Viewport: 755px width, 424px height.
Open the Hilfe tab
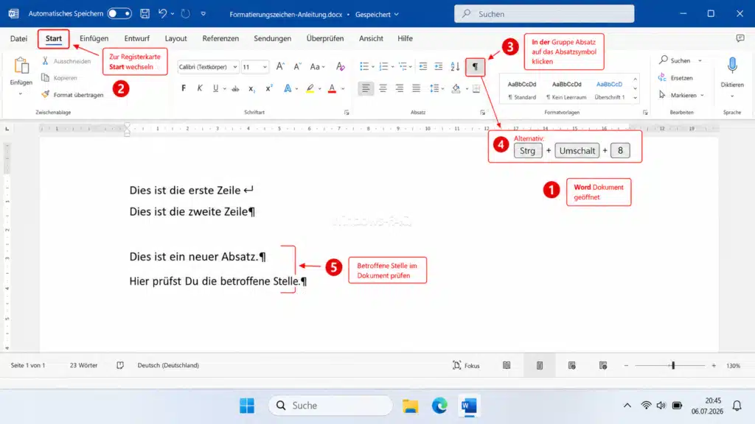pos(405,38)
